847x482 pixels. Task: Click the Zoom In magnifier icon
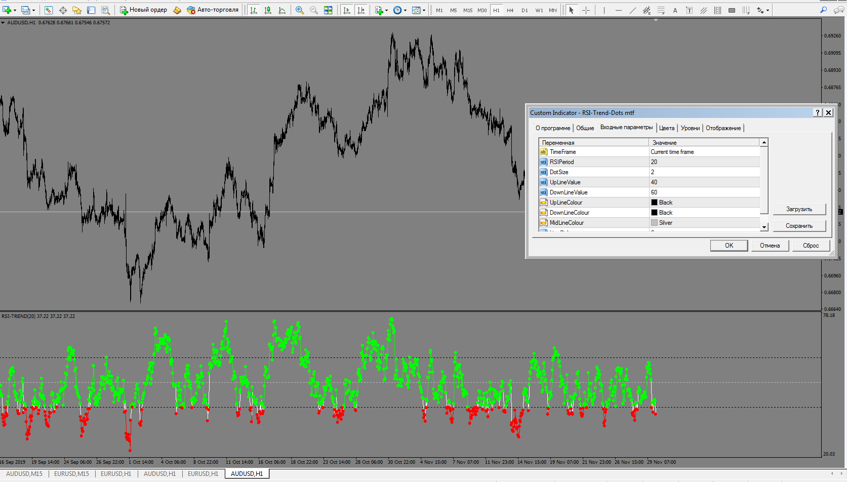(300, 10)
